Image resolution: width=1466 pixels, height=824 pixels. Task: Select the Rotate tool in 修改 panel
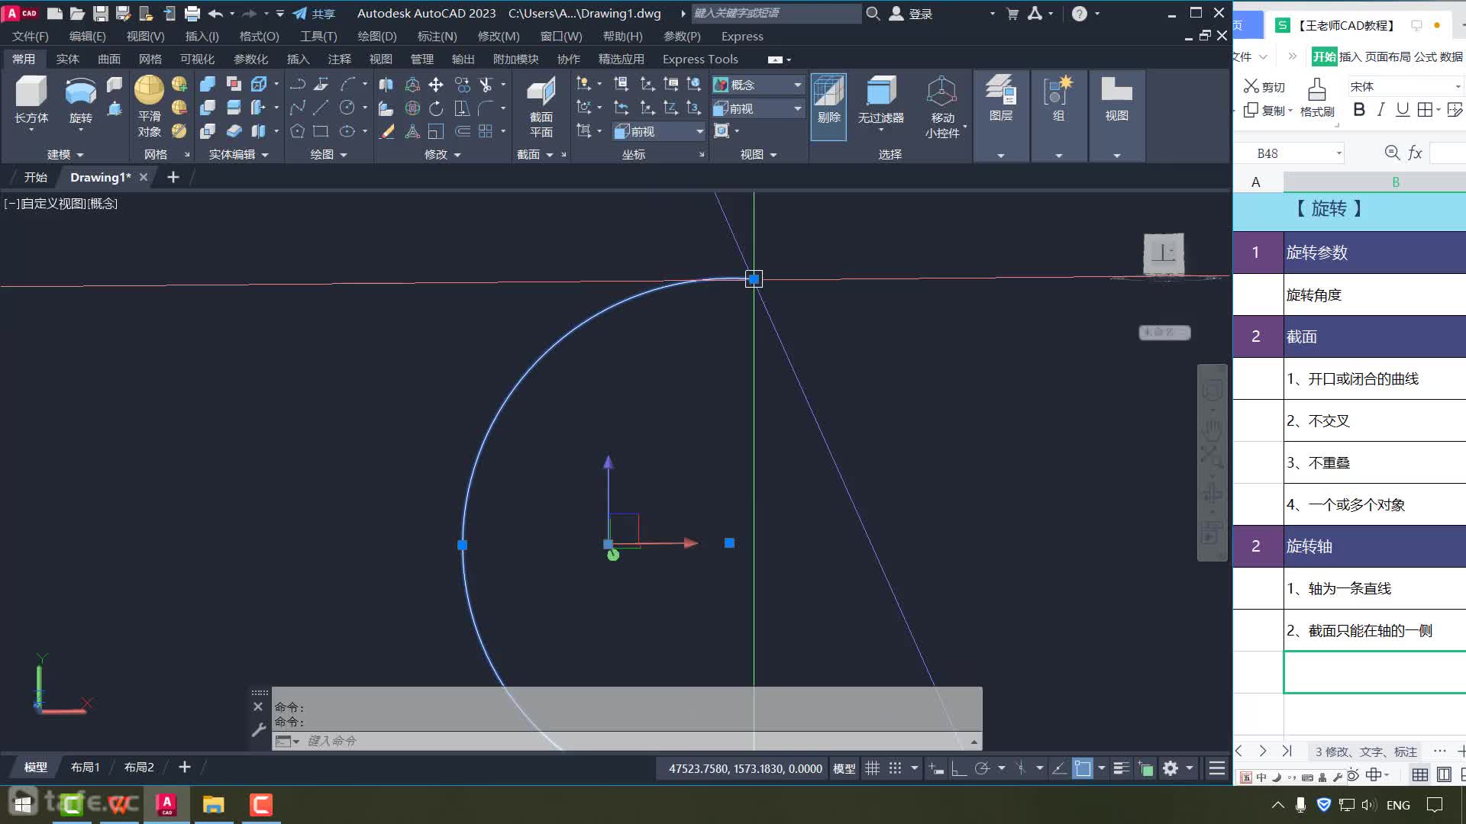[x=436, y=108]
